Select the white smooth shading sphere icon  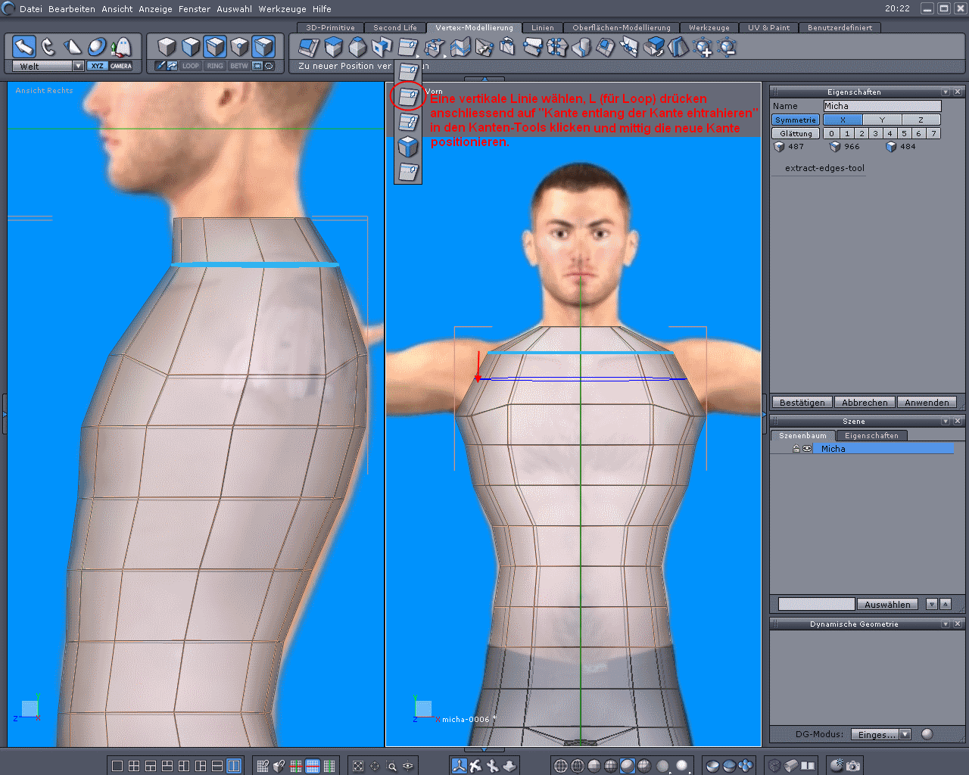tap(681, 766)
